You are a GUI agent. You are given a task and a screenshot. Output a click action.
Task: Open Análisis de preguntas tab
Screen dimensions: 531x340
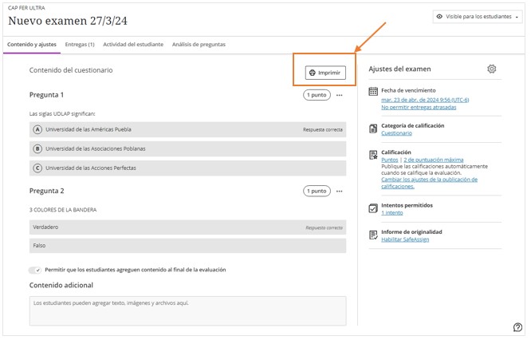tap(199, 45)
